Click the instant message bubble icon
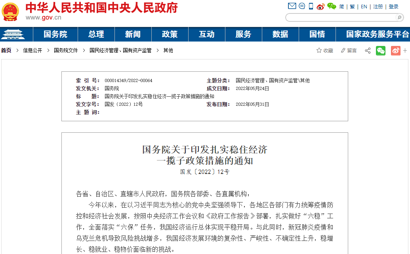The width and height of the screenshot is (410, 254). tap(301, 6)
